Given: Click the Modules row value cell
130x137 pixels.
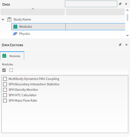Looking at the screenshot, I should tap(95, 27).
